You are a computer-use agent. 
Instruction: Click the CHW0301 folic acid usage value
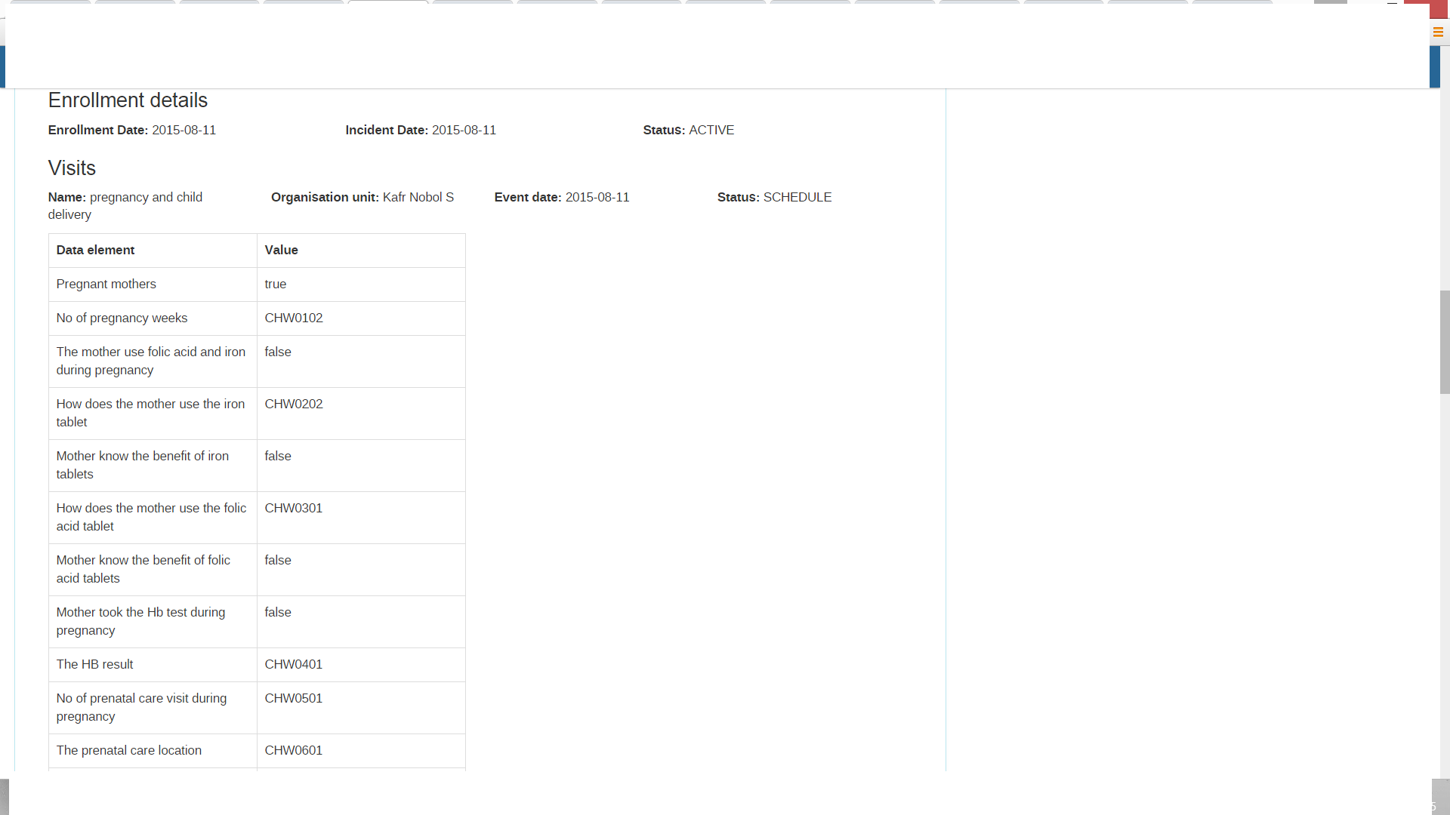[293, 509]
